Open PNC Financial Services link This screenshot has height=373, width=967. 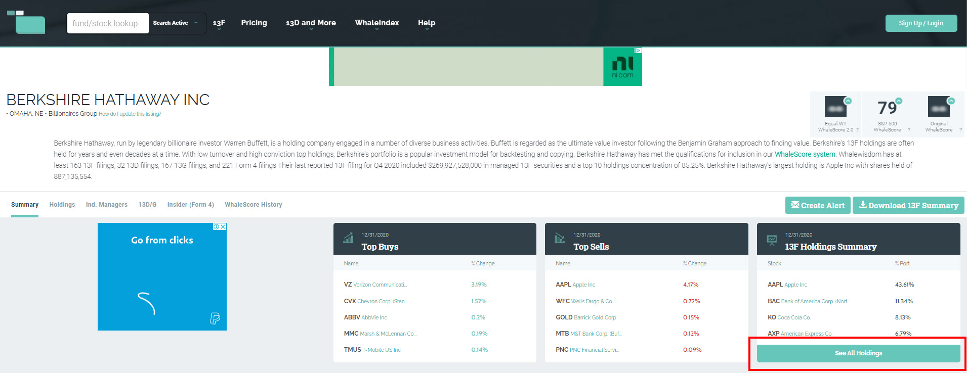[x=587, y=350]
